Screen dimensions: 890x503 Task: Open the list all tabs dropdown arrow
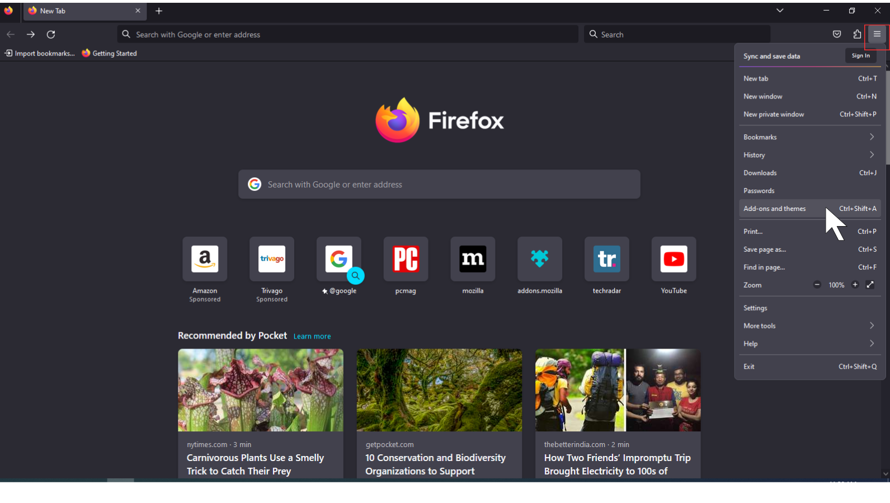780,11
